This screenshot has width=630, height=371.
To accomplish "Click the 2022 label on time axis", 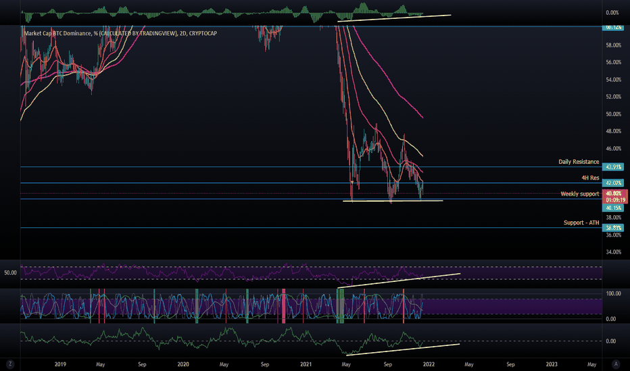I will [429, 364].
